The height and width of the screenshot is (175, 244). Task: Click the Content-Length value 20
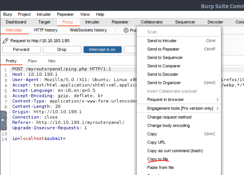click(58, 107)
